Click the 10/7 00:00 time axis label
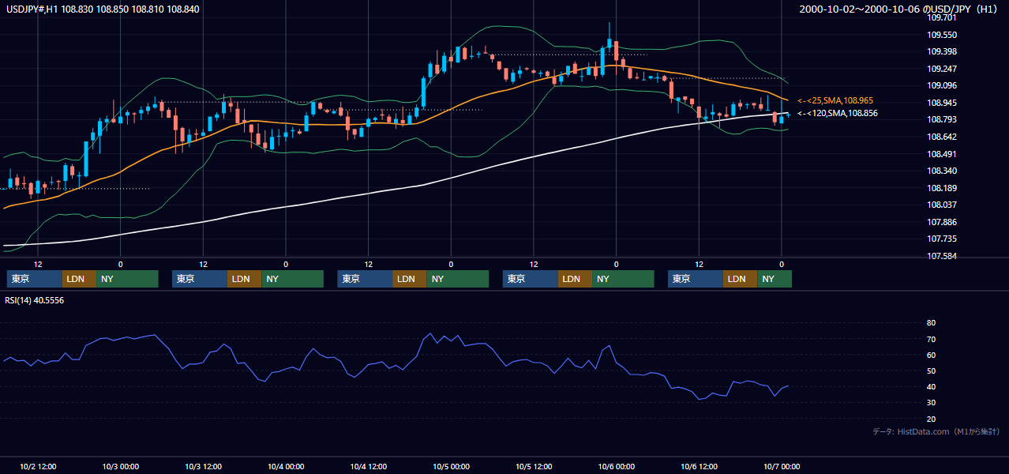The image size is (1009, 474). (x=782, y=466)
